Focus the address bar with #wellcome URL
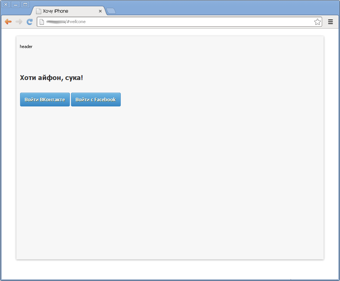Screen dimensions: 340x281 point(179,22)
